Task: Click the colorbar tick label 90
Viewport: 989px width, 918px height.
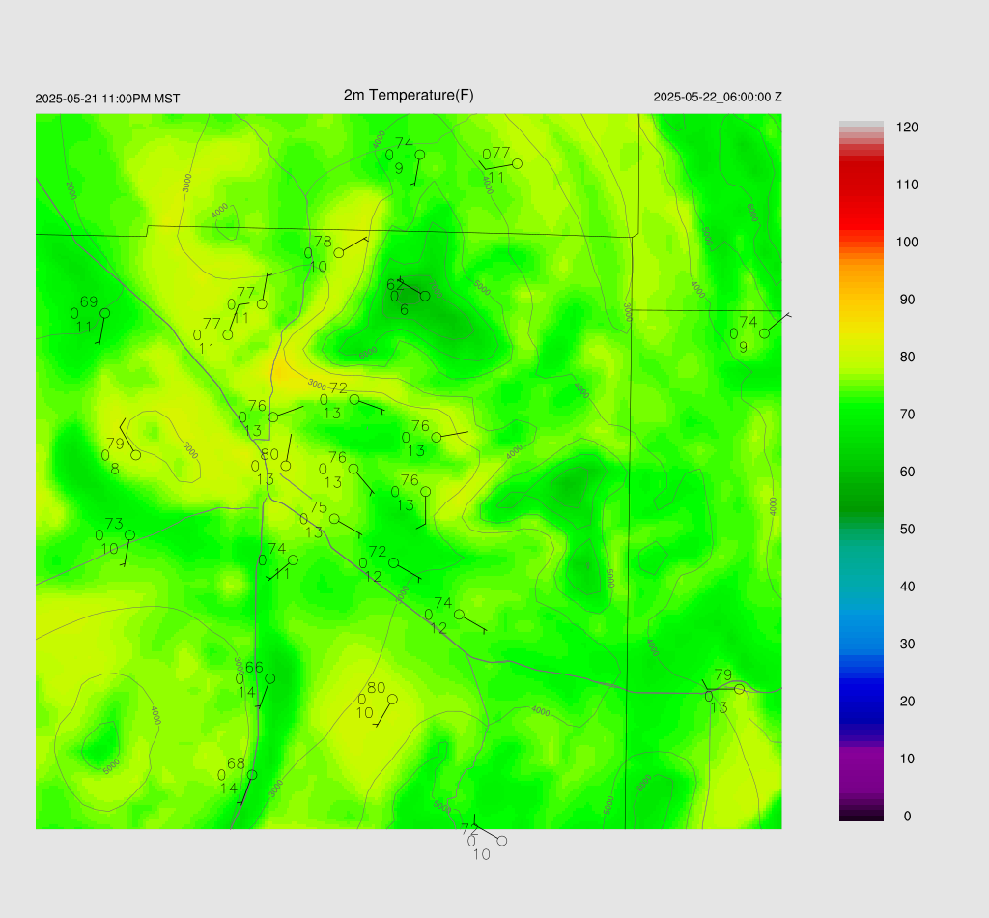Action: tap(907, 300)
